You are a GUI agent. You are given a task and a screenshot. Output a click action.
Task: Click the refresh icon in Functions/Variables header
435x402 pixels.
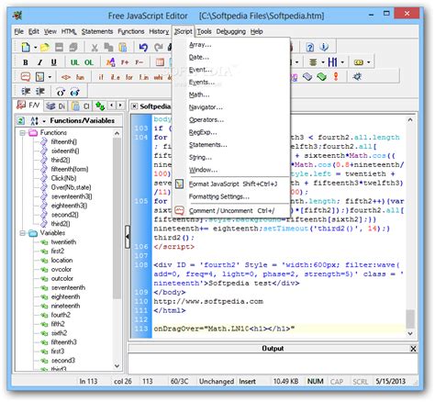(x=21, y=121)
